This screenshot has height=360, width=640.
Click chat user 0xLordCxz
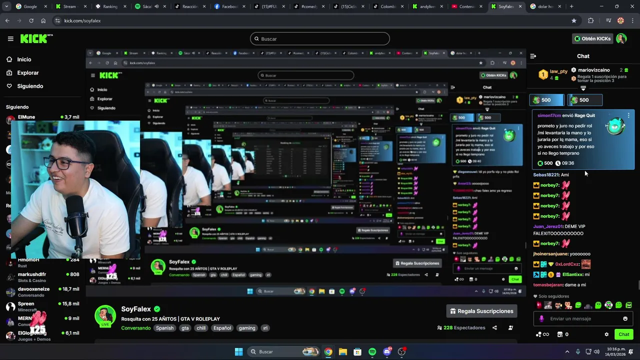(x=567, y=264)
